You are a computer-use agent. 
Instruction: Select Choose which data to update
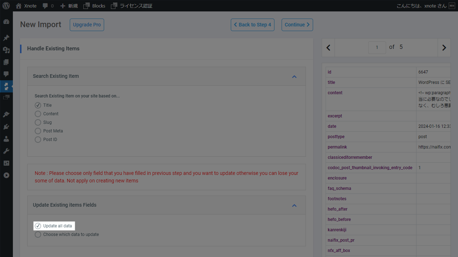click(x=38, y=235)
